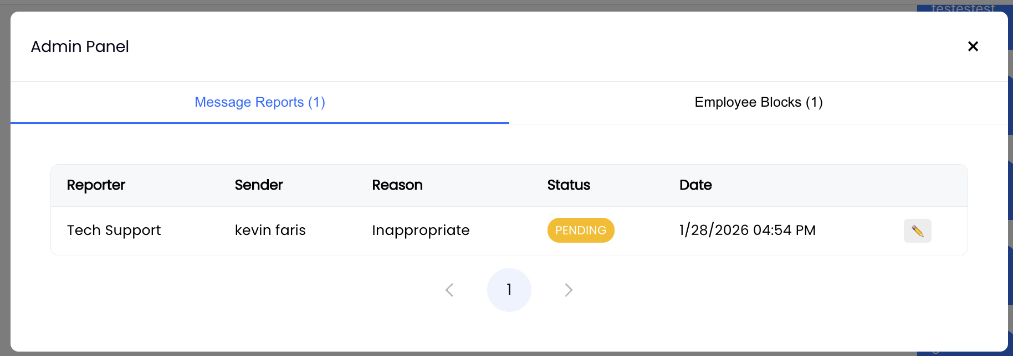Click the report date 1/28/2026 04:54 PM

click(747, 231)
